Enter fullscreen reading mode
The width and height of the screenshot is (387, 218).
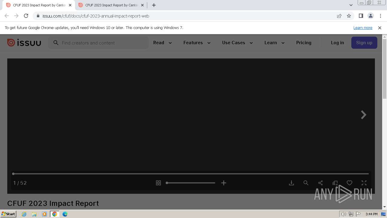(364, 183)
